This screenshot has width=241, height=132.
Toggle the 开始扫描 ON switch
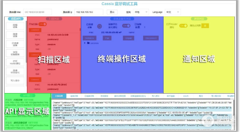43,24
